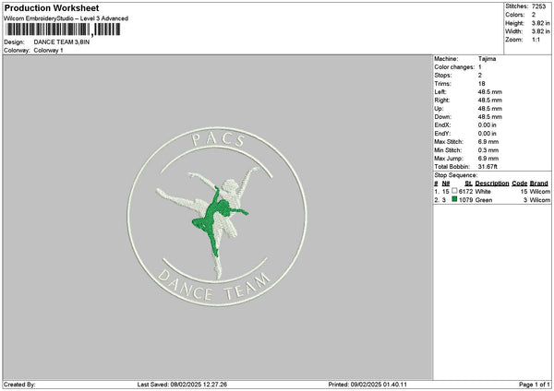
Task: Click the 'Stop Sequence:' heading
Action: coord(455,175)
